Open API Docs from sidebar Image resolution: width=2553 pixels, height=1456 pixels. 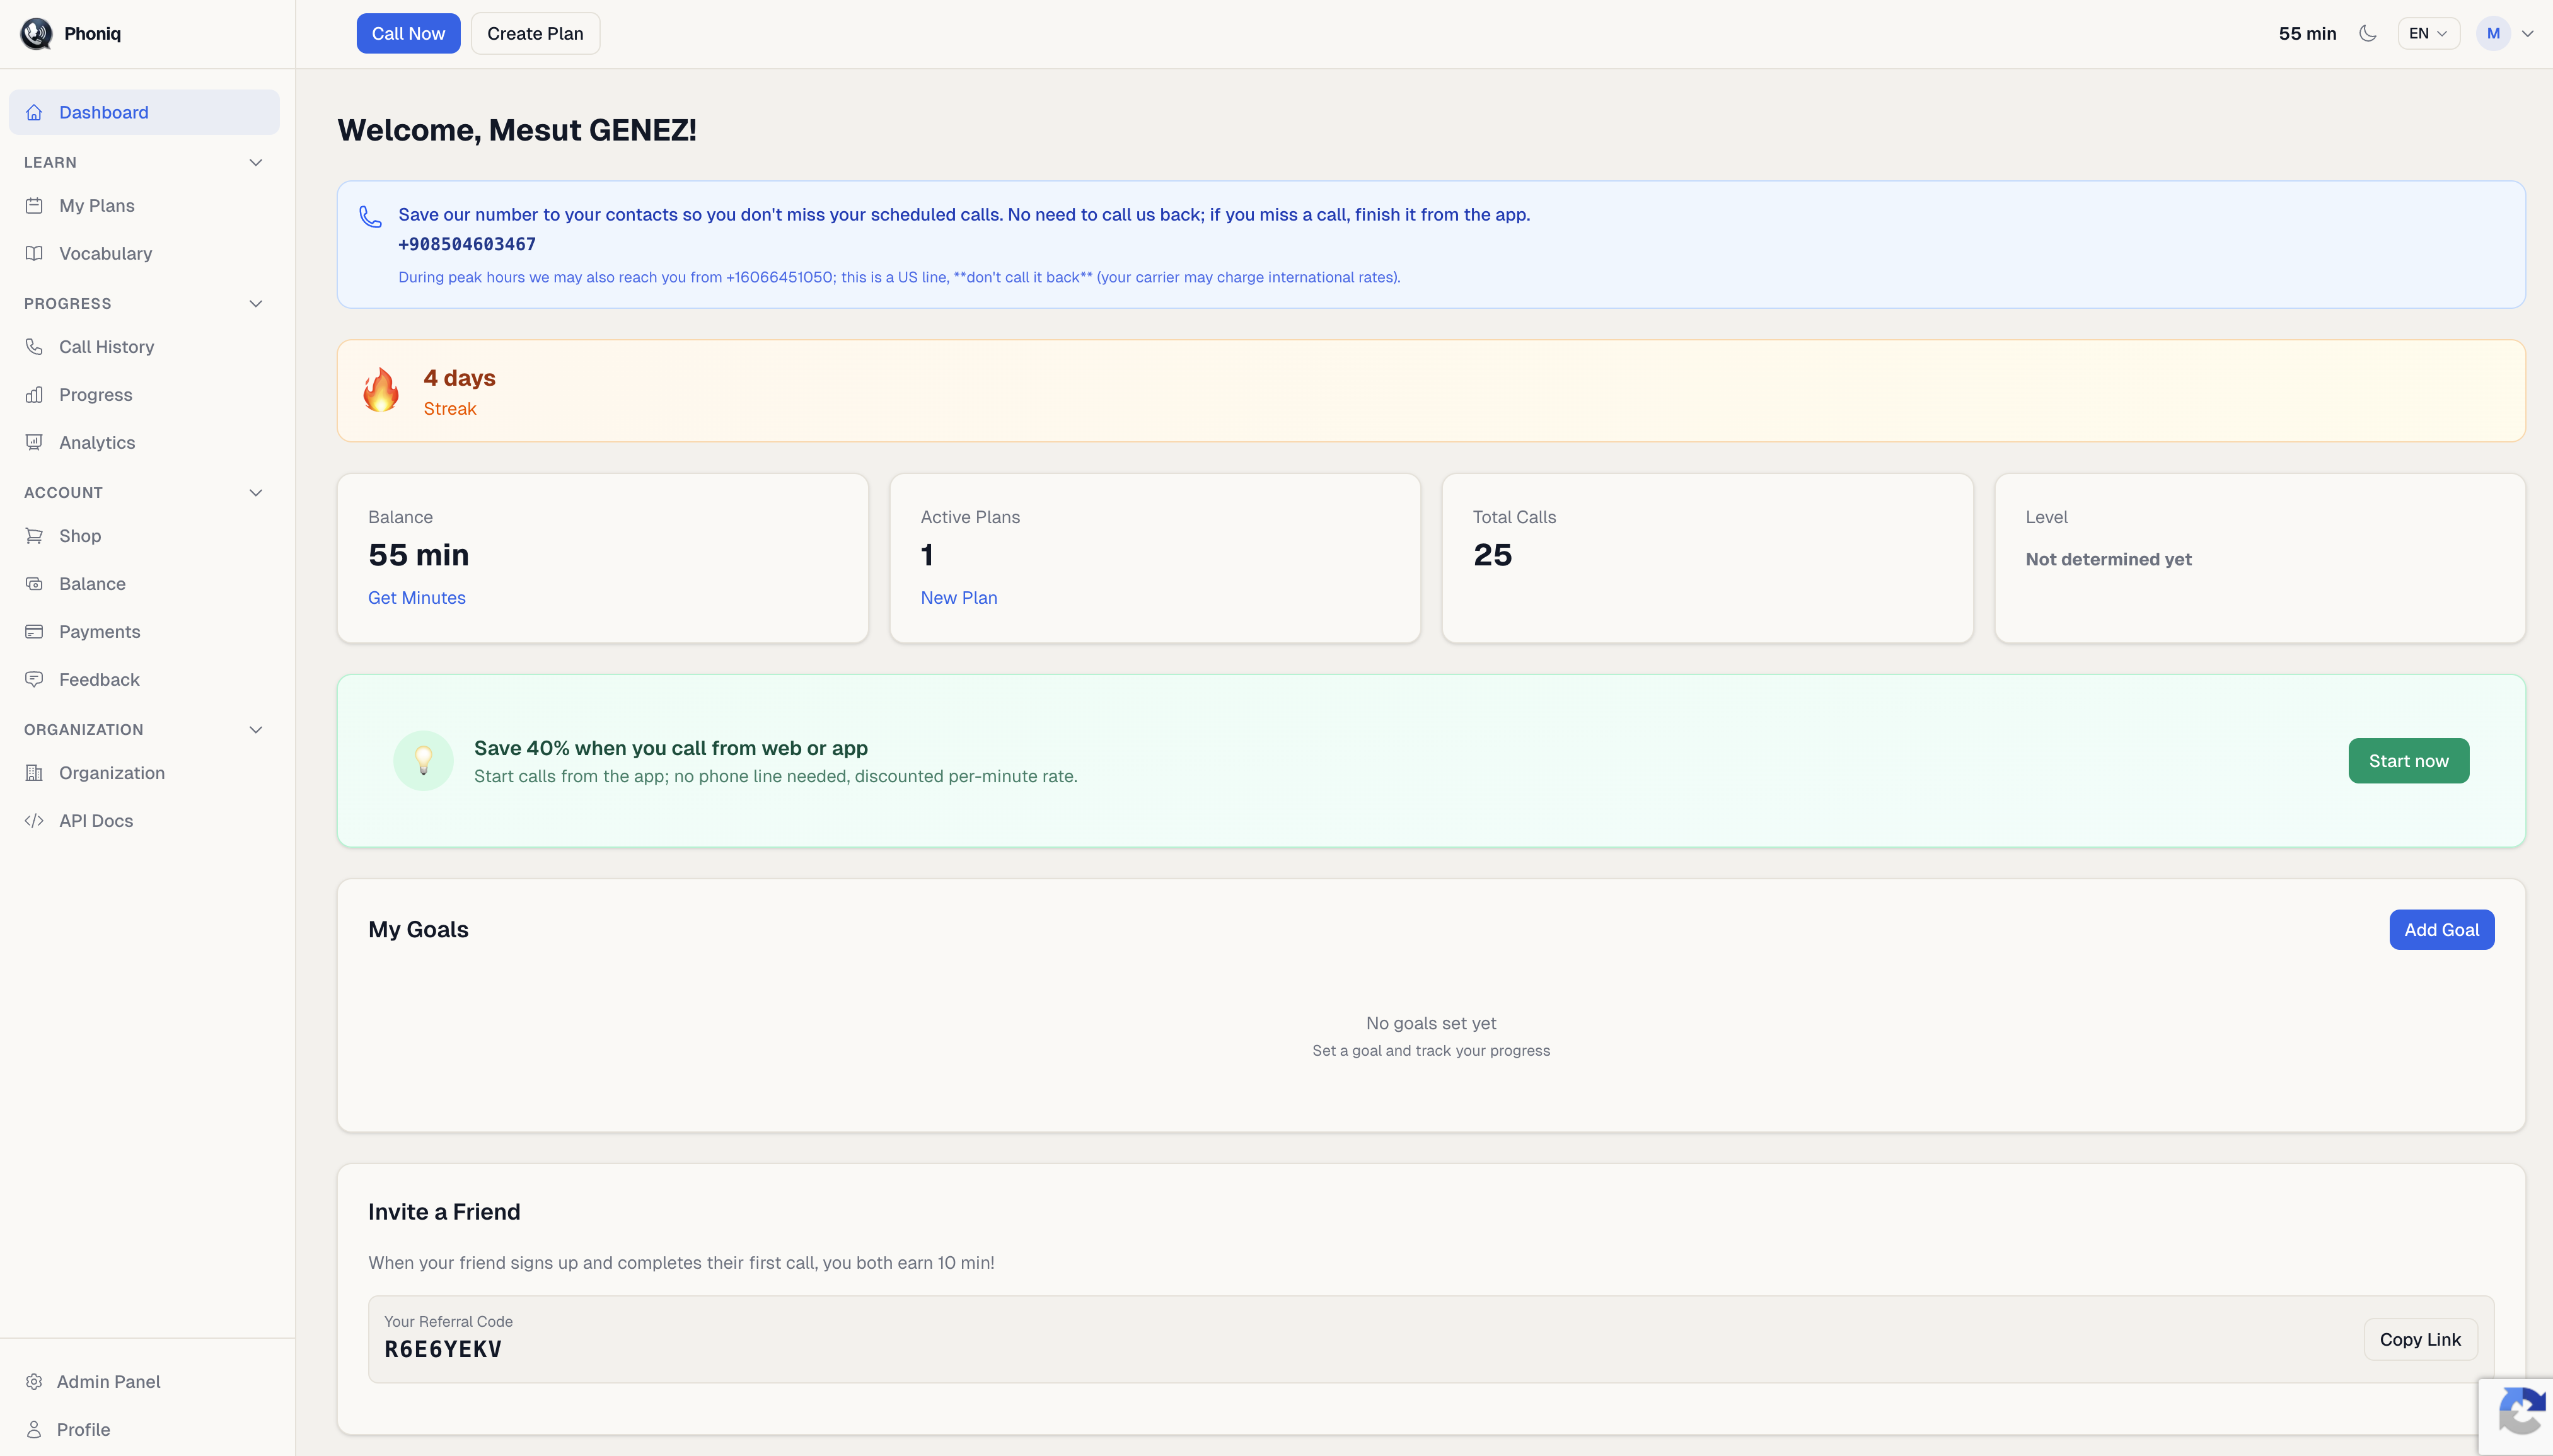pos(144,820)
